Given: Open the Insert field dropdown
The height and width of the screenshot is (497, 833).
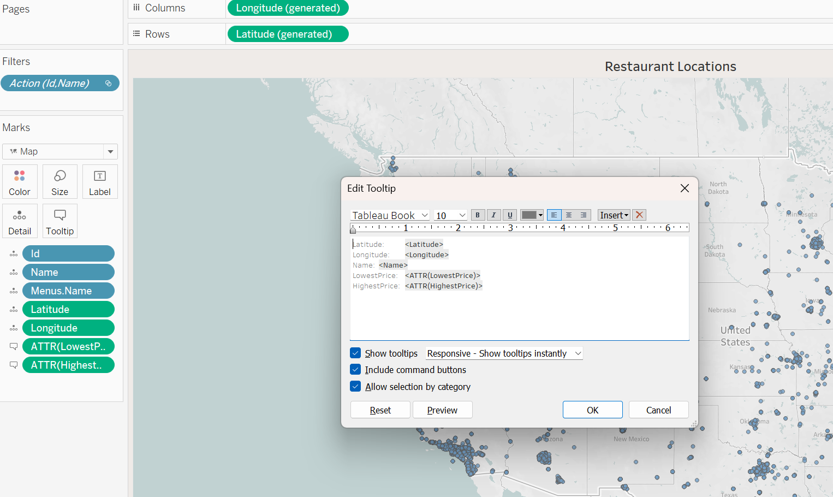Looking at the screenshot, I should 614,215.
